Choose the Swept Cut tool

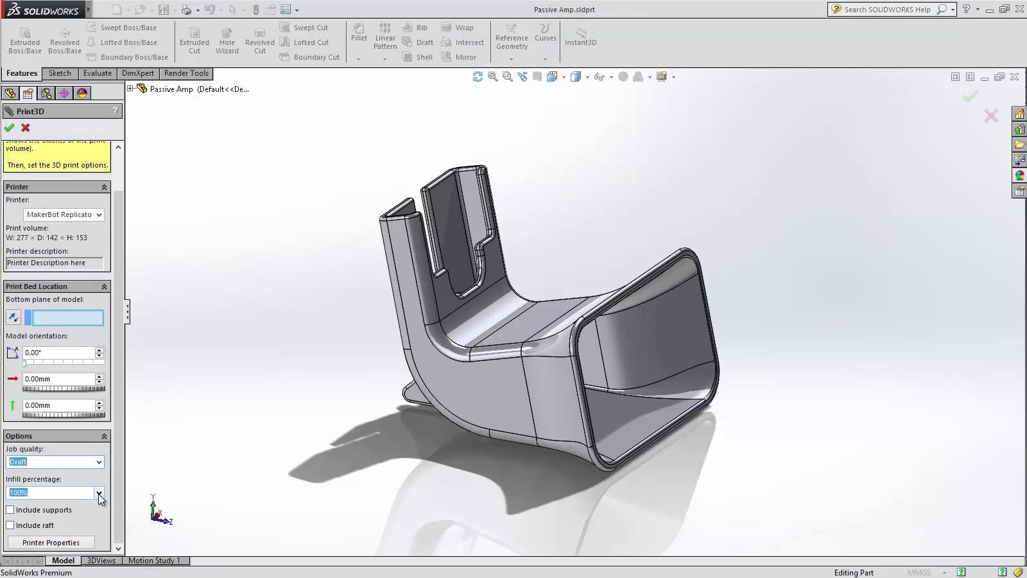(x=304, y=28)
